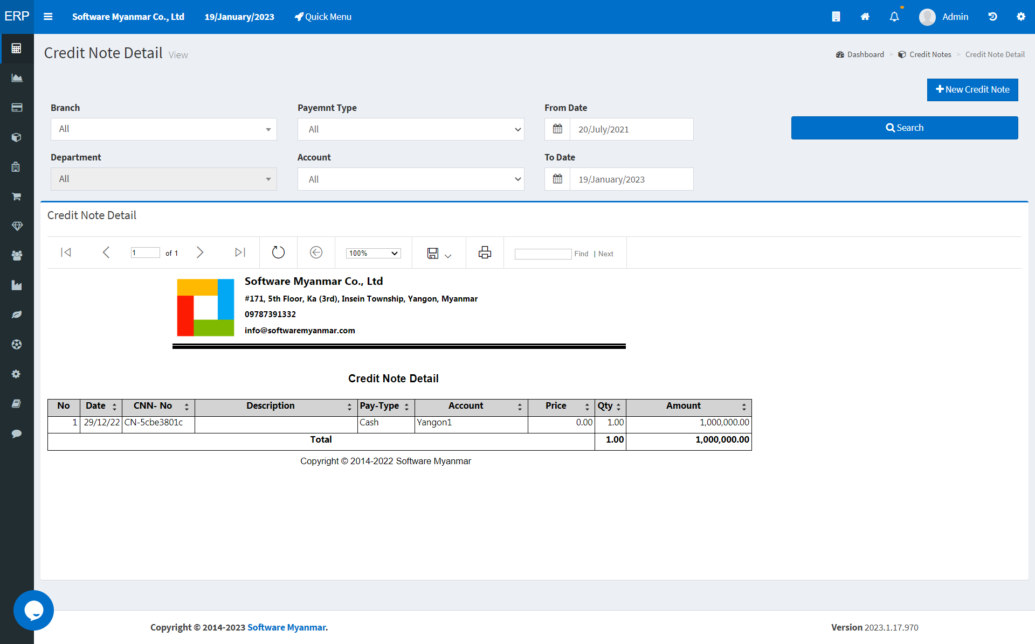This screenshot has width=1035, height=644.
Task: Open the gear settings sidebar icon
Action: pos(17,374)
